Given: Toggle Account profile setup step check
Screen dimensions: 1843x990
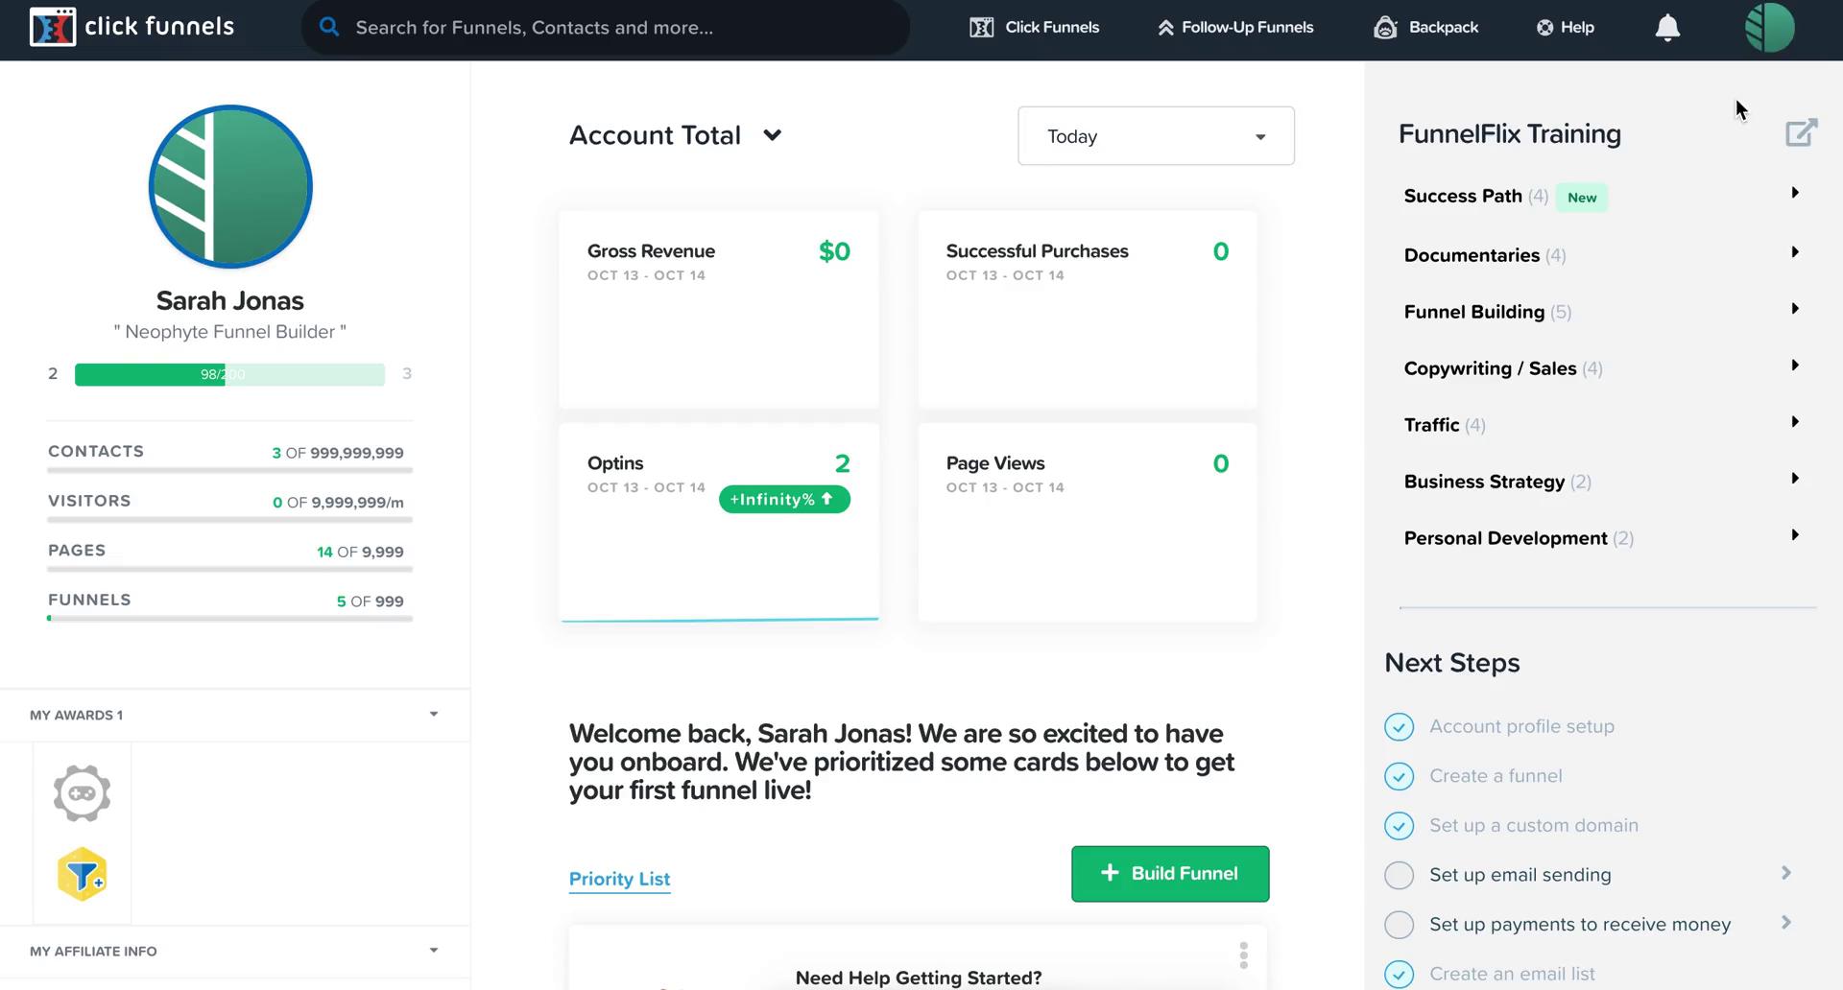Looking at the screenshot, I should coord(1399,727).
